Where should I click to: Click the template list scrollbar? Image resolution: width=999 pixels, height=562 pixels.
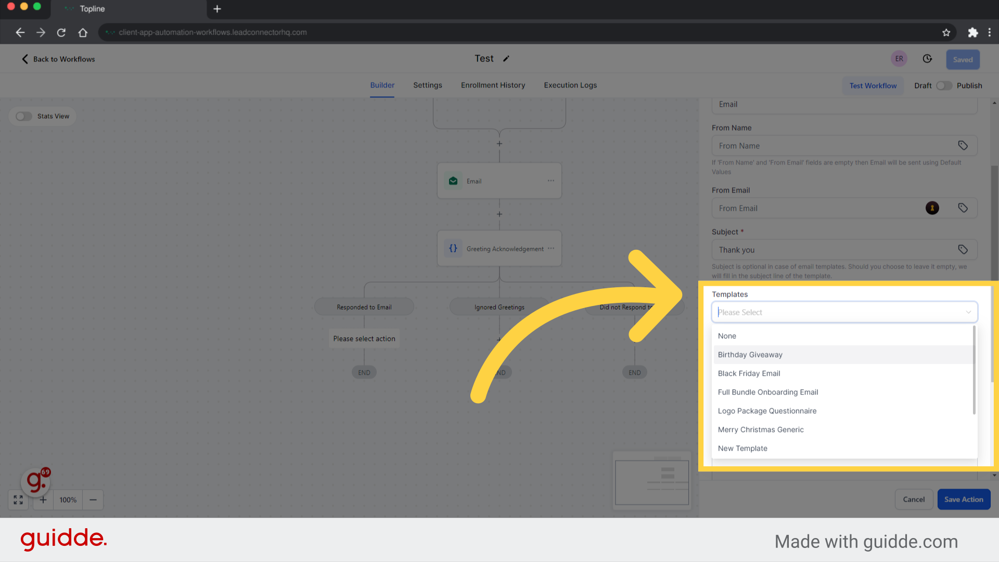[x=974, y=371]
